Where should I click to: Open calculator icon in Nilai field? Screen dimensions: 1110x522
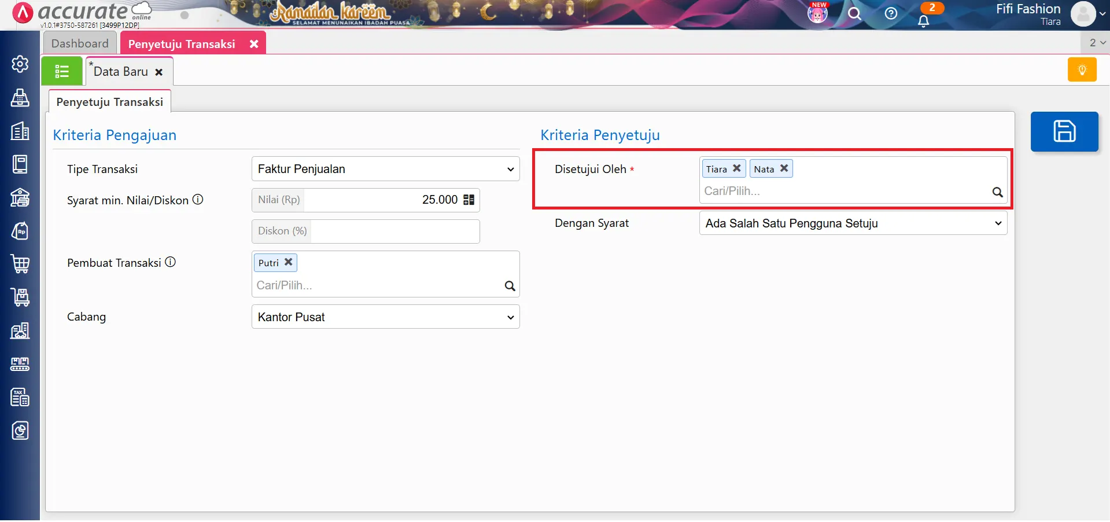469,200
